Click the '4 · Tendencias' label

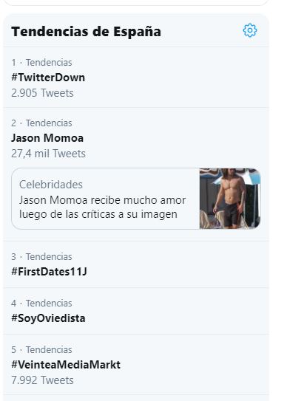click(x=41, y=303)
